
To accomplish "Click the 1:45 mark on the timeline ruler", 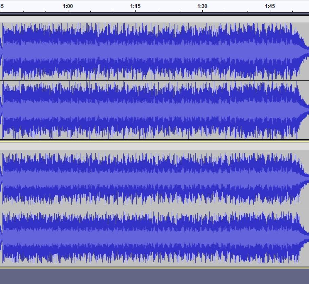I will 270,6.
